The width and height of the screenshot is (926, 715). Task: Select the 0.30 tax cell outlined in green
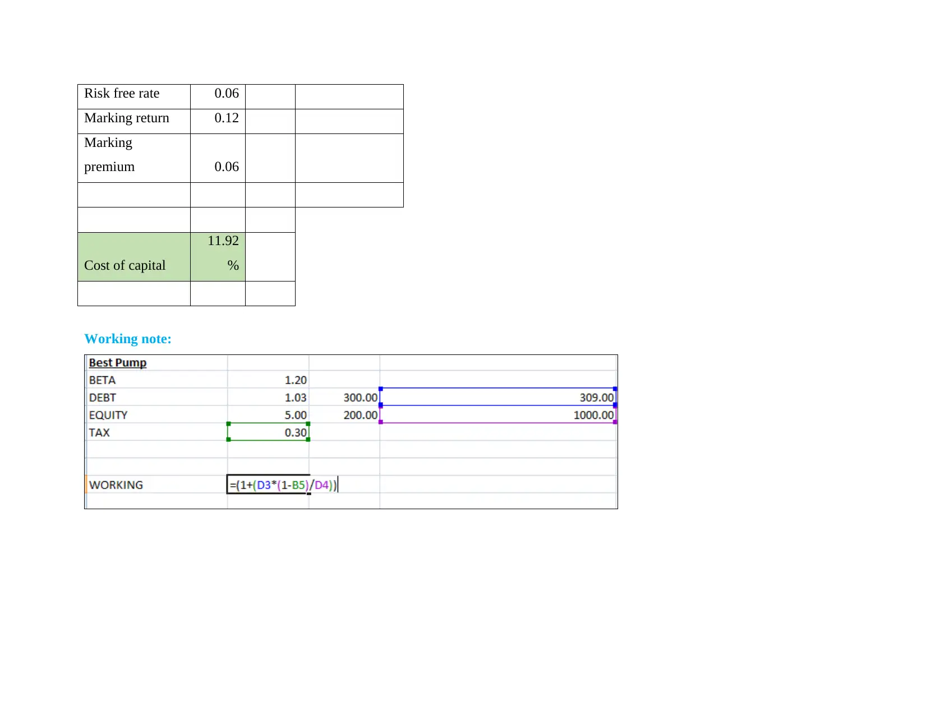(268, 432)
